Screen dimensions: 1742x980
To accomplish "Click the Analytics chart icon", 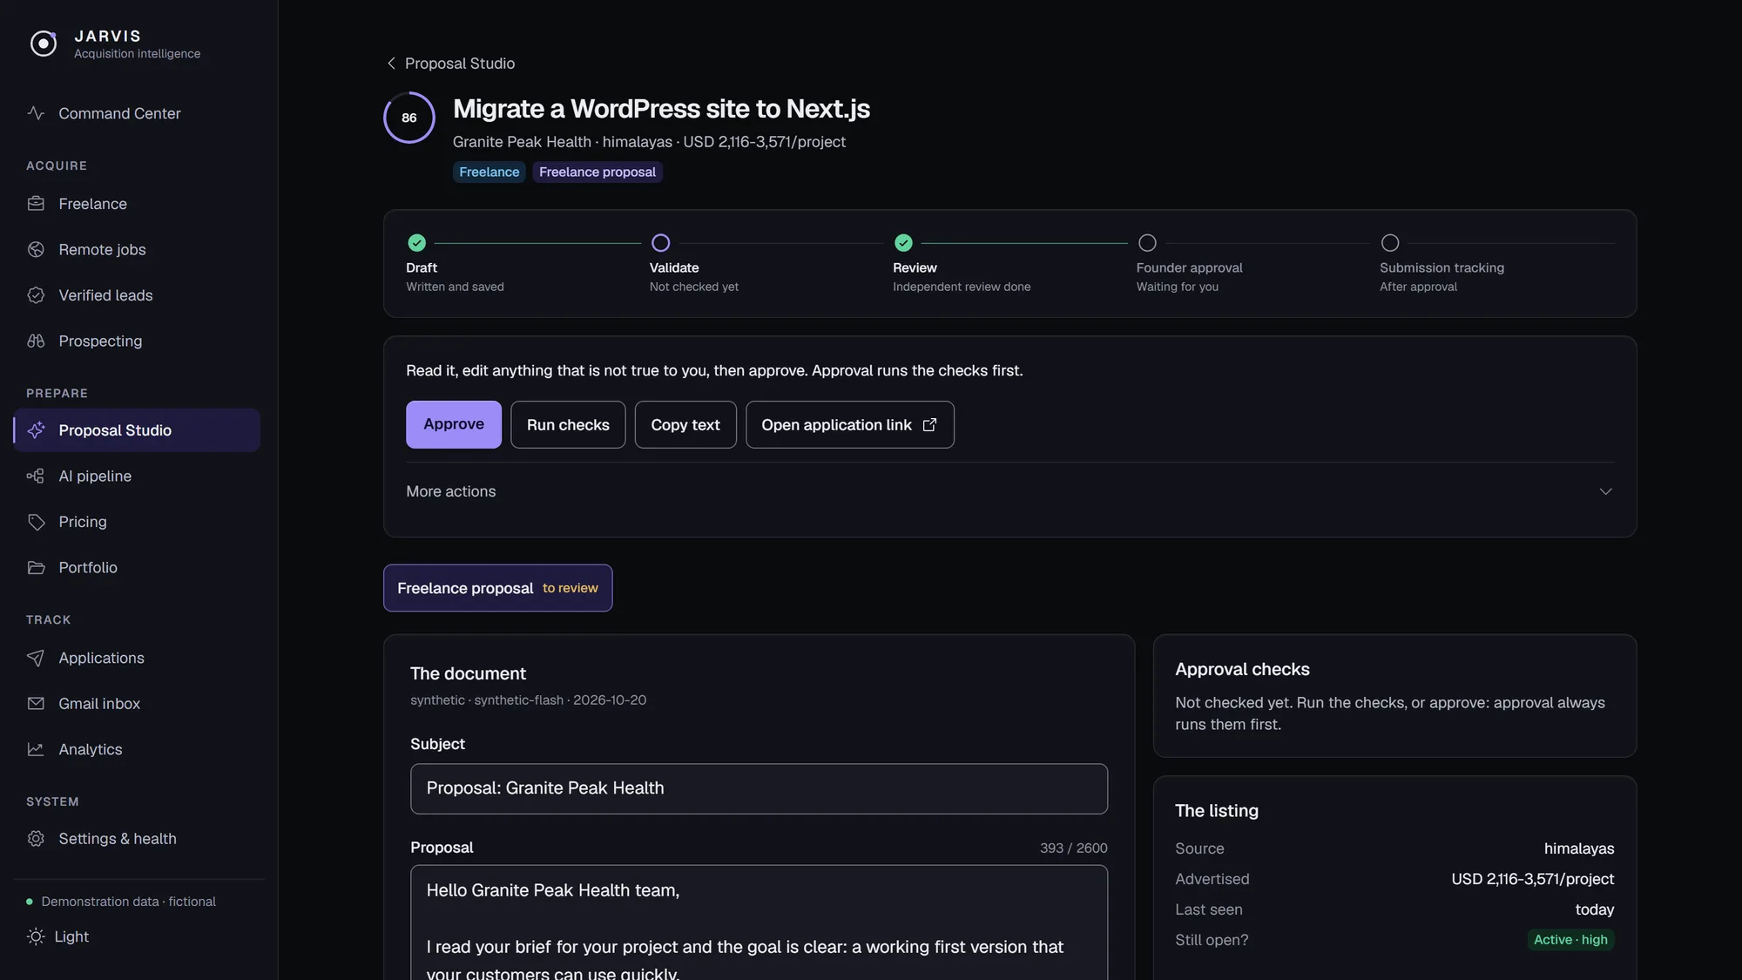I will click(x=36, y=749).
